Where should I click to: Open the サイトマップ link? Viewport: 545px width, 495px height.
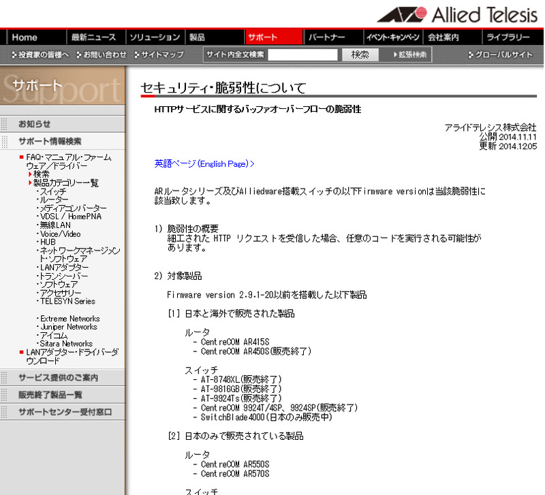pyautogui.click(x=159, y=54)
